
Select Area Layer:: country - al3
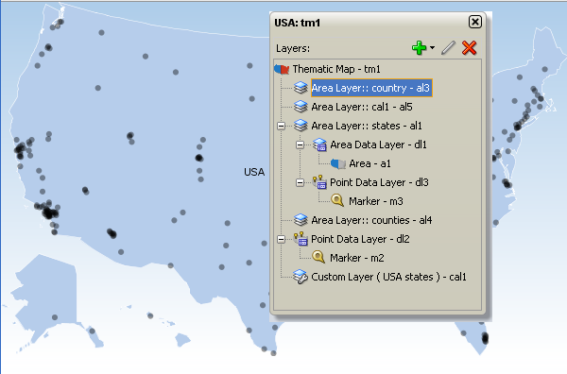[x=371, y=88]
